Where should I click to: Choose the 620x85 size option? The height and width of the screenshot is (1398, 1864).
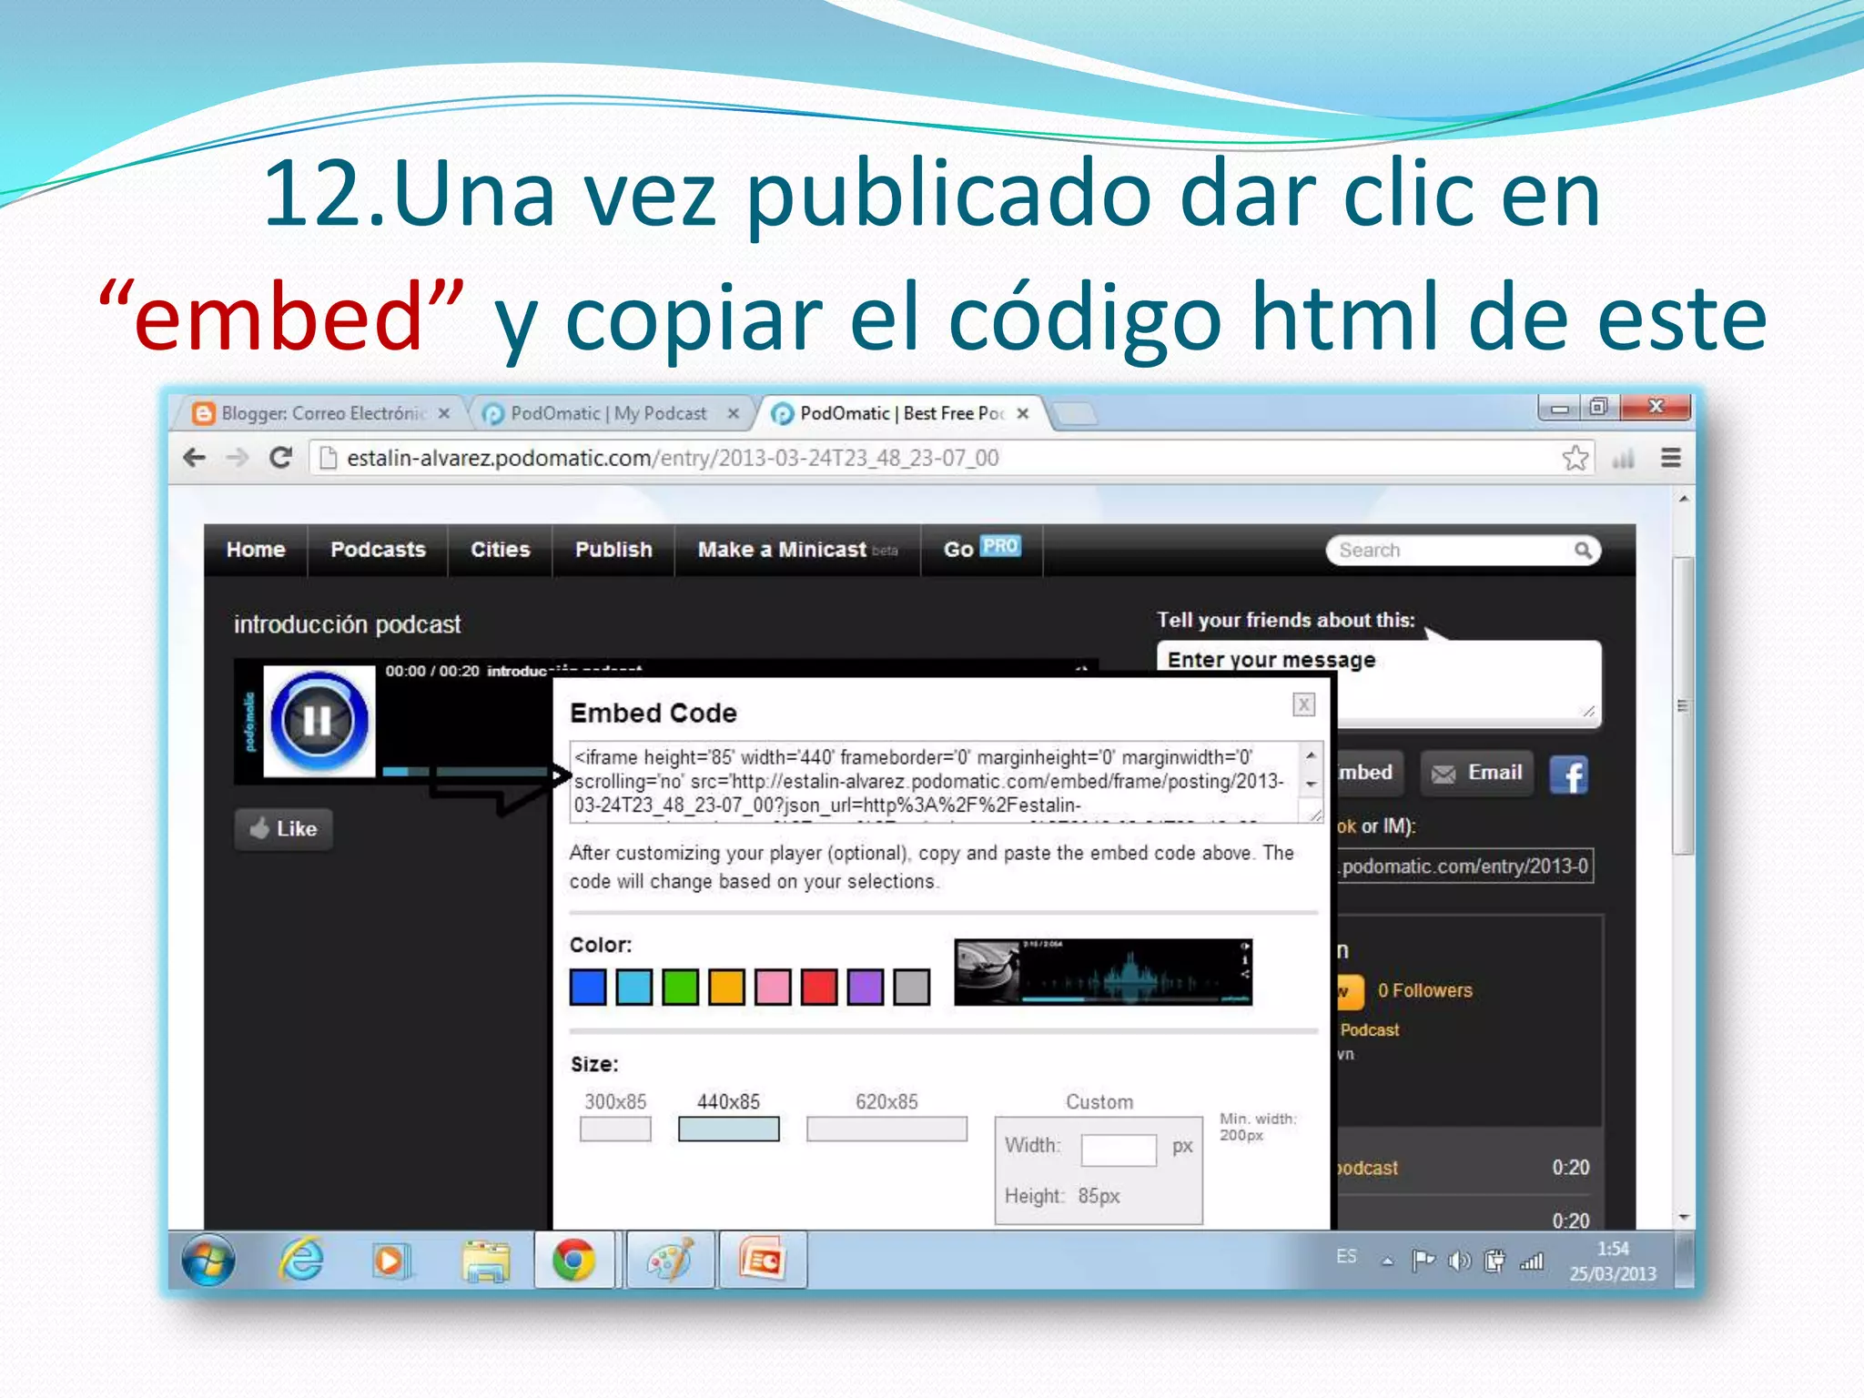point(886,1130)
